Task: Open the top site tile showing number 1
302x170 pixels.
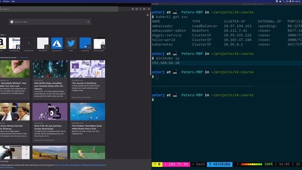Action: click(29, 43)
